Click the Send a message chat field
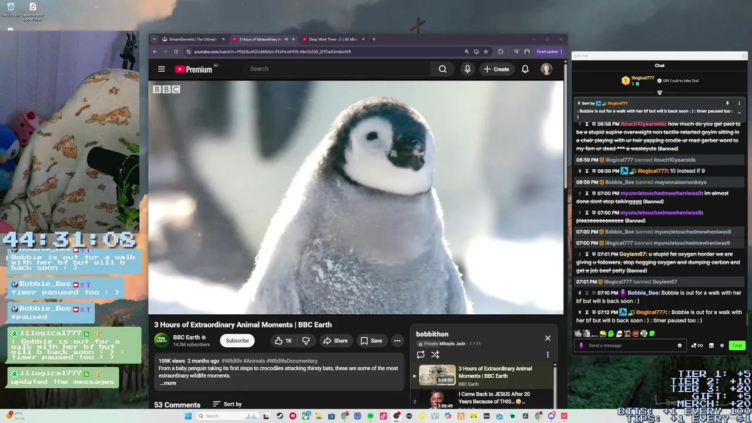 coord(632,345)
